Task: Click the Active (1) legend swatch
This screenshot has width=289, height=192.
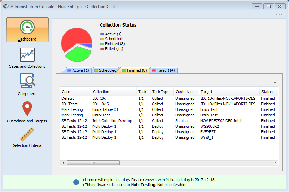Action: click(x=102, y=34)
